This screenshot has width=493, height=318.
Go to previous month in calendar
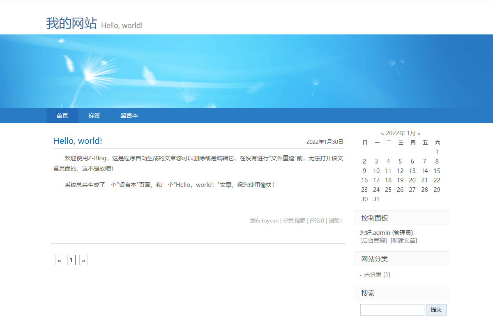[382, 133]
